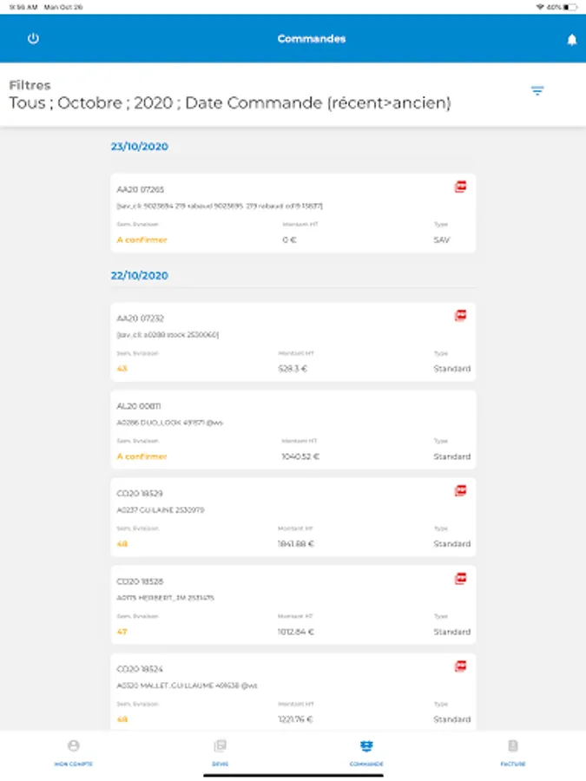Tap the power logout icon
The image size is (586, 781).
[x=33, y=39]
